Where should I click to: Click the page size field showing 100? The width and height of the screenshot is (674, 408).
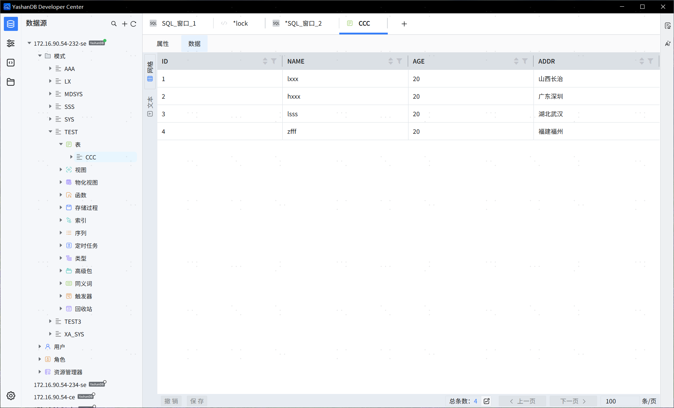click(619, 401)
